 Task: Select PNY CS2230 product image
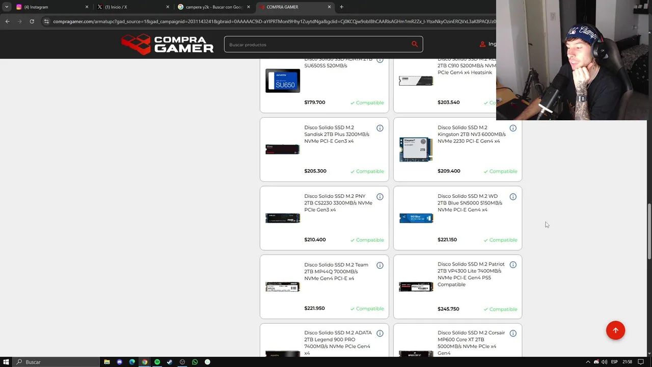(283, 218)
